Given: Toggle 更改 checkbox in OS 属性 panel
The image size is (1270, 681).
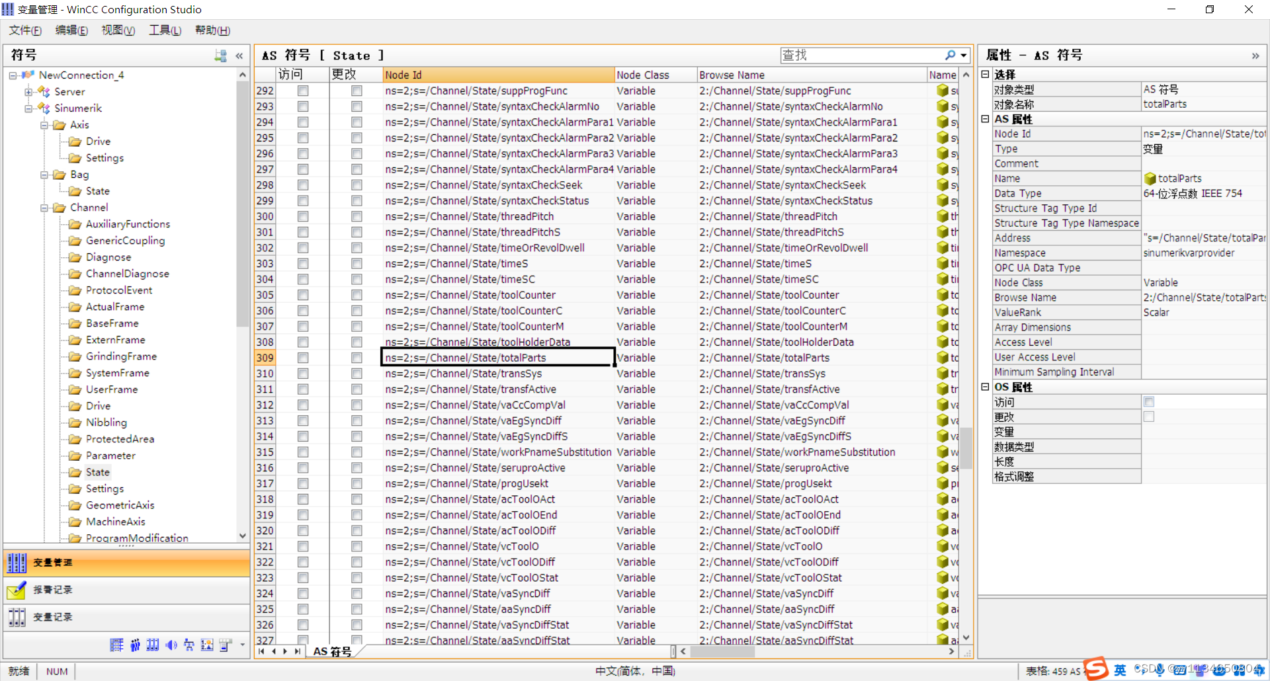Looking at the screenshot, I should (1149, 417).
